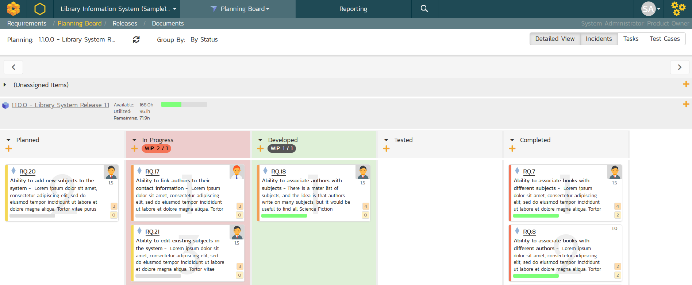This screenshot has width=692, height=285.
Task: Toggle Incidents display on cards
Action: click(599, 39)
